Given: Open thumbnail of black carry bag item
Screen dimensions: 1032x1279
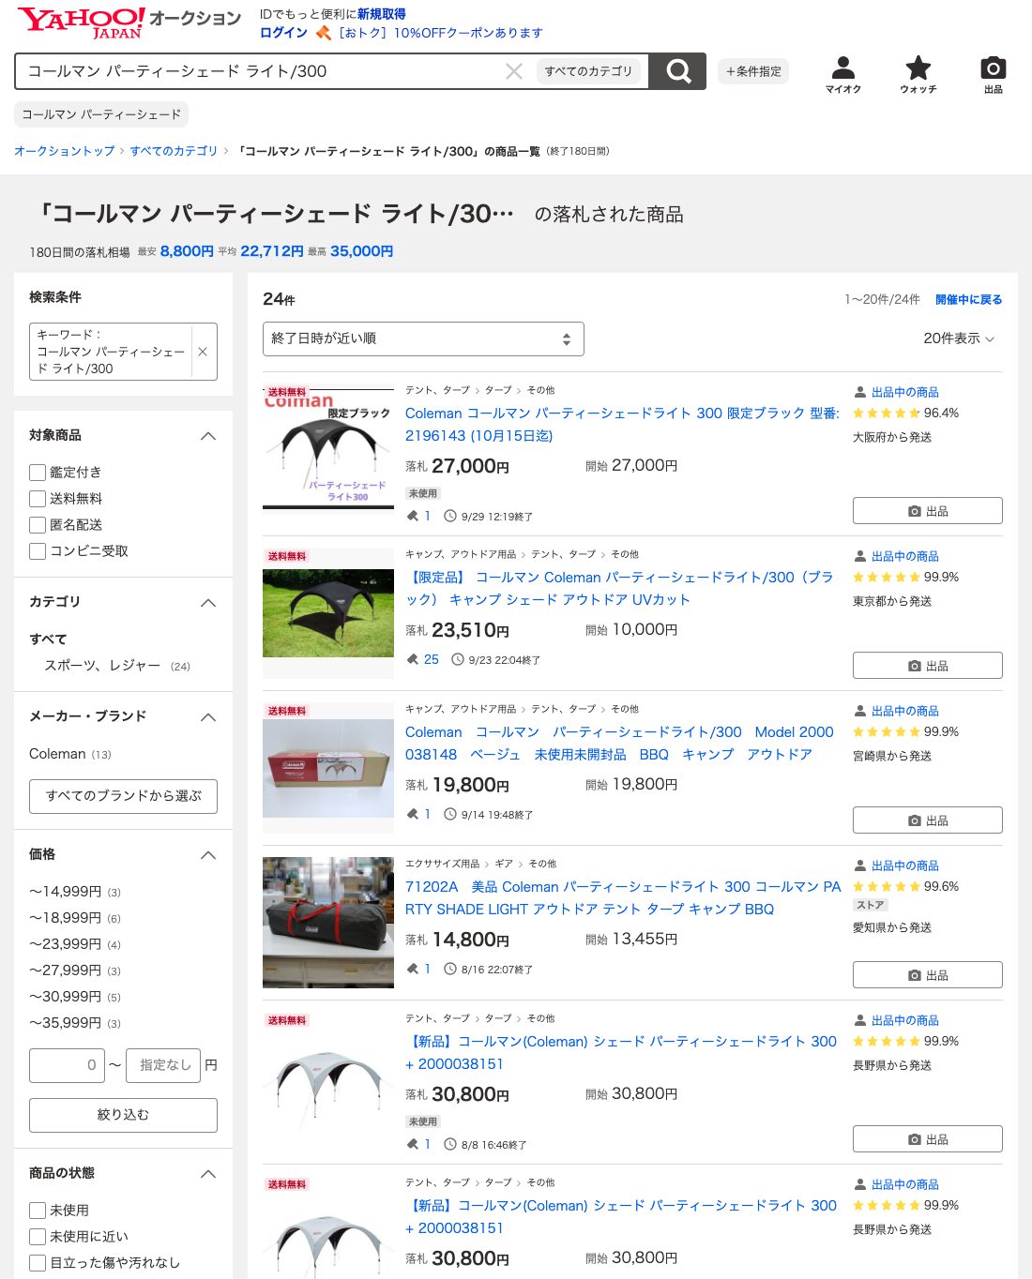Looking at the screenshot, I should [328, 923].
